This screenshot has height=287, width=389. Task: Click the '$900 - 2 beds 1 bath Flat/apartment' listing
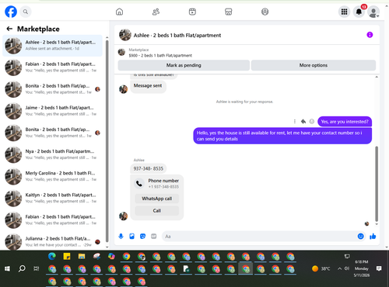pos(160,55)
